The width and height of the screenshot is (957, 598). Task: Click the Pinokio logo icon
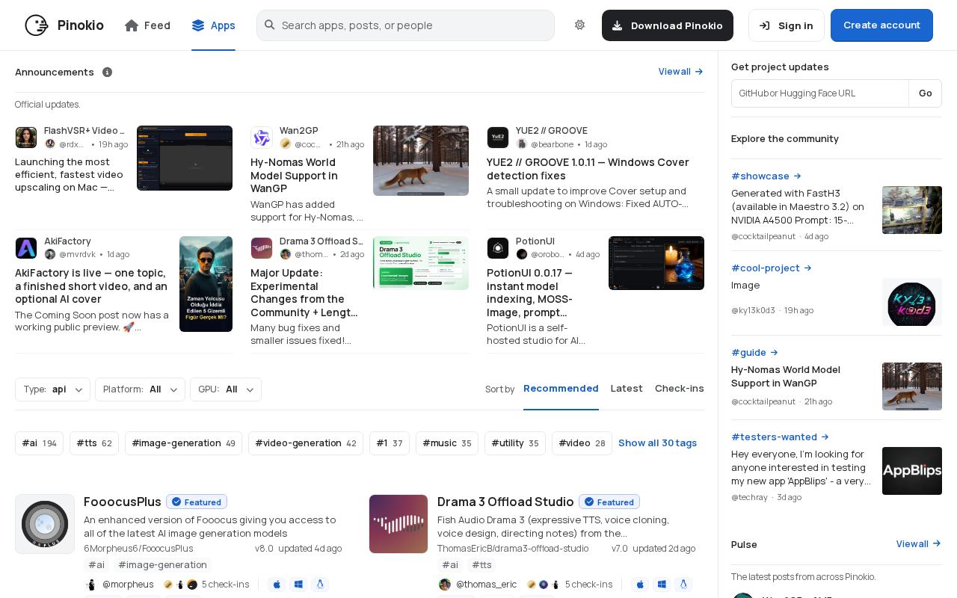point(37,25)
